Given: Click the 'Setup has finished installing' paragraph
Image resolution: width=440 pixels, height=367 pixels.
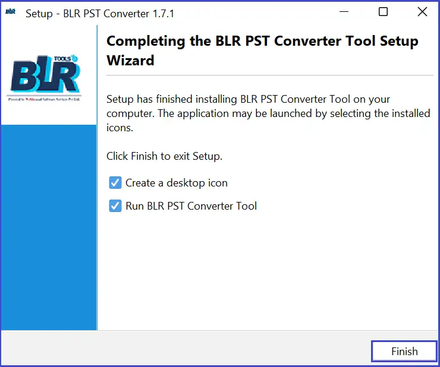Looking at the screenshot, I should click(268, 113).
